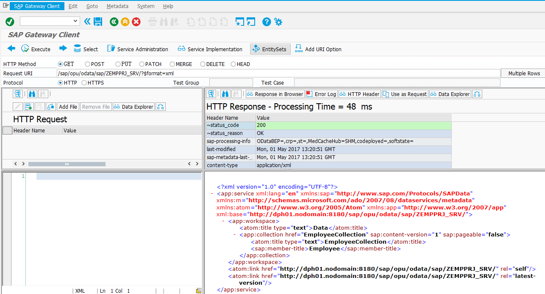Screen dimensions: 545x294
Task: Click the request pane rightmost scroll-right arrow
Action: [x=197, y=164]
